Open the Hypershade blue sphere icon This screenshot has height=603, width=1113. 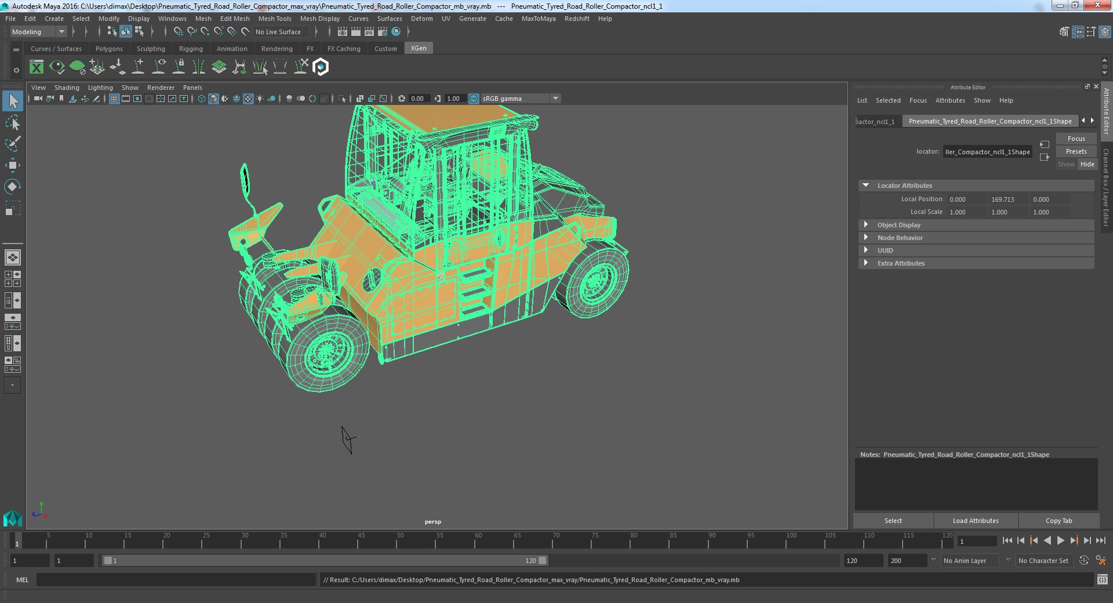pyautogui.click(x=396, y=32)
